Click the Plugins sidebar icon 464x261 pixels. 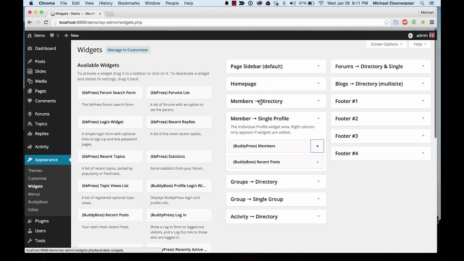(30, 221)
